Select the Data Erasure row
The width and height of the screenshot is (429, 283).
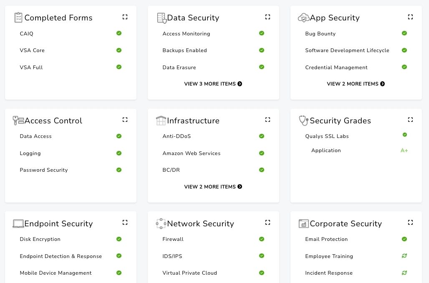pyautogui.click(x=213, y=67)
